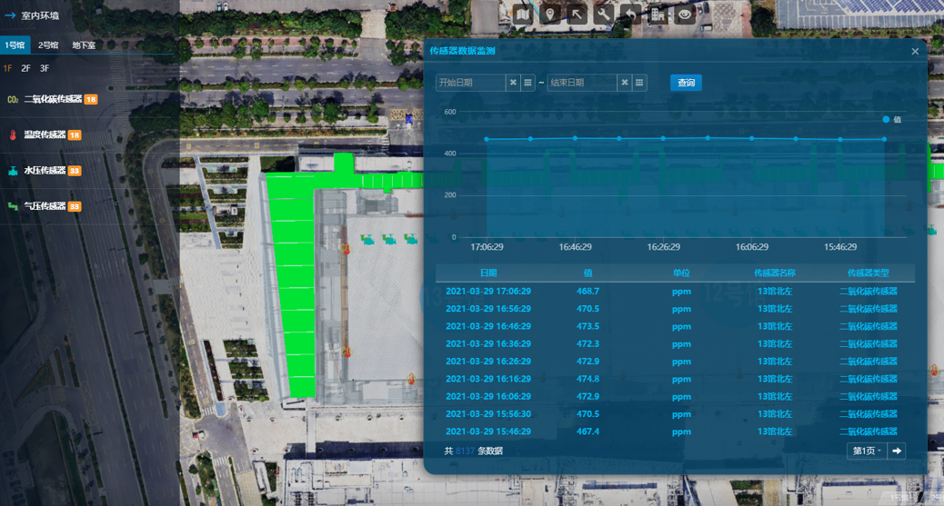Open the wrench settings tool
Viewport: 944px width, 506px height.
604,14
